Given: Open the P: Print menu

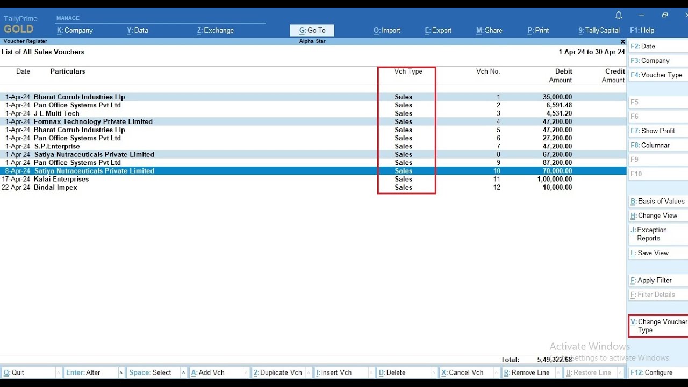Looking at the screenshot, I should [x=538, y=31].
